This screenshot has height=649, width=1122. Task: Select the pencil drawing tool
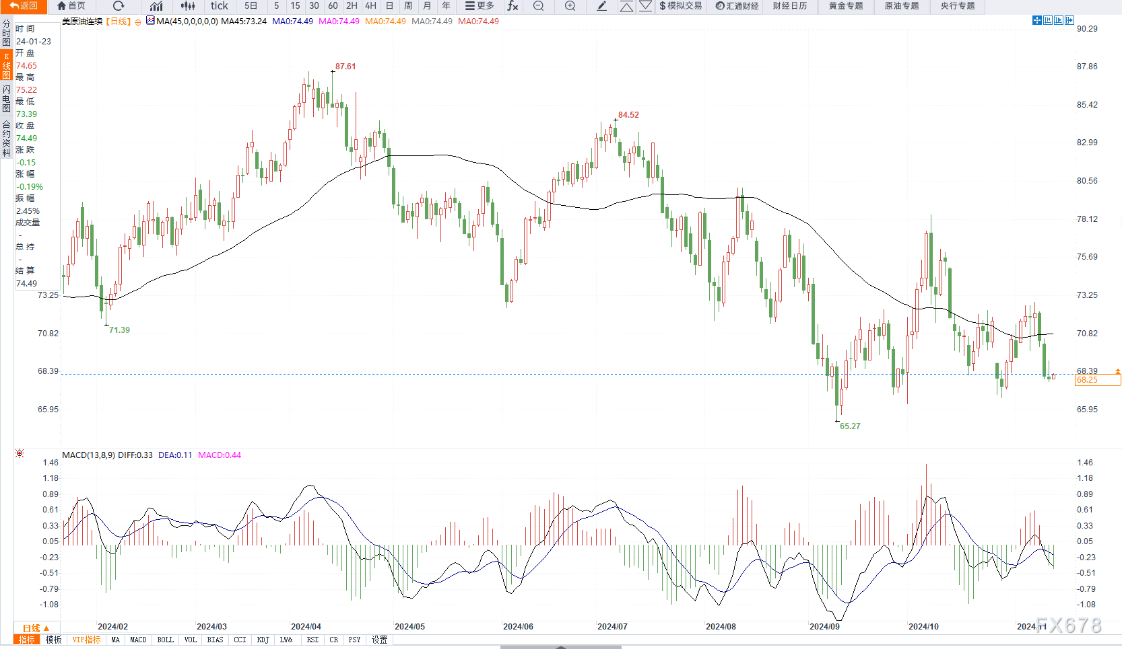602,6
